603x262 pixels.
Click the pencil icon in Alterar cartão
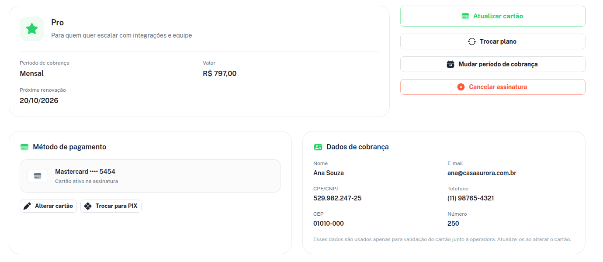pos(27,206)
